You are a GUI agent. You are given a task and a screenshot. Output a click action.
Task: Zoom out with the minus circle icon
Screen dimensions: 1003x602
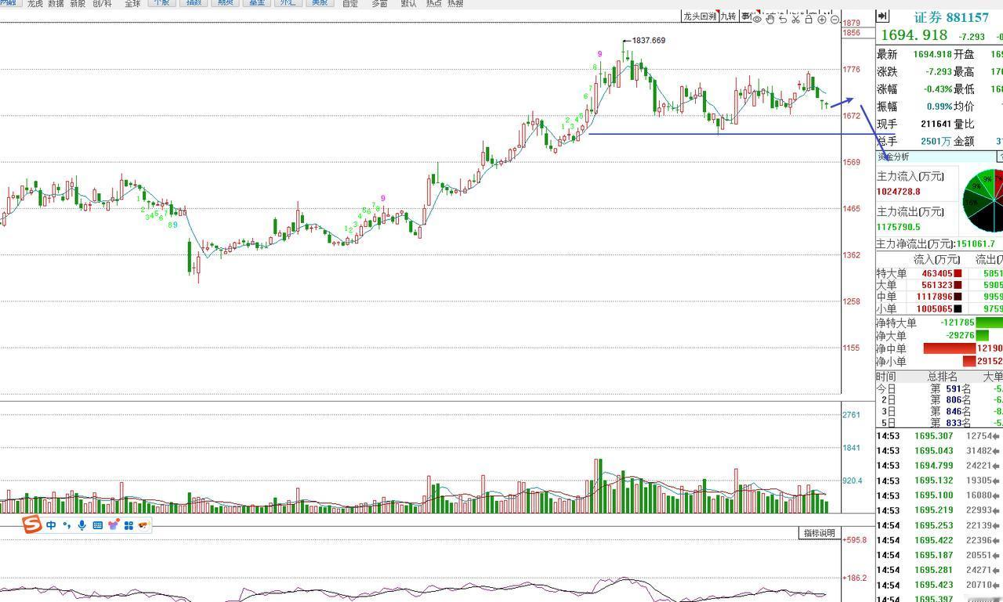(835, 20)
